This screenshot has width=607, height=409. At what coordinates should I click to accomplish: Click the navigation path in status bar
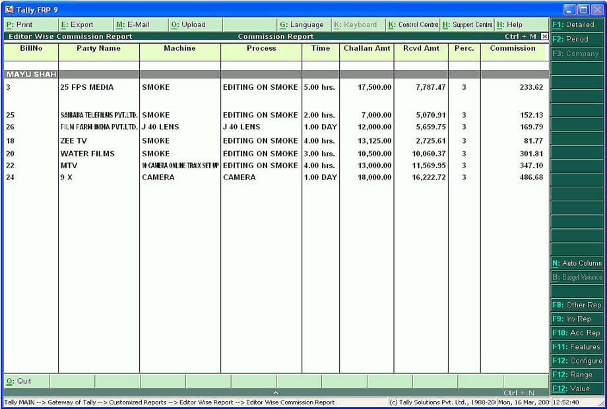click(170, 402)
